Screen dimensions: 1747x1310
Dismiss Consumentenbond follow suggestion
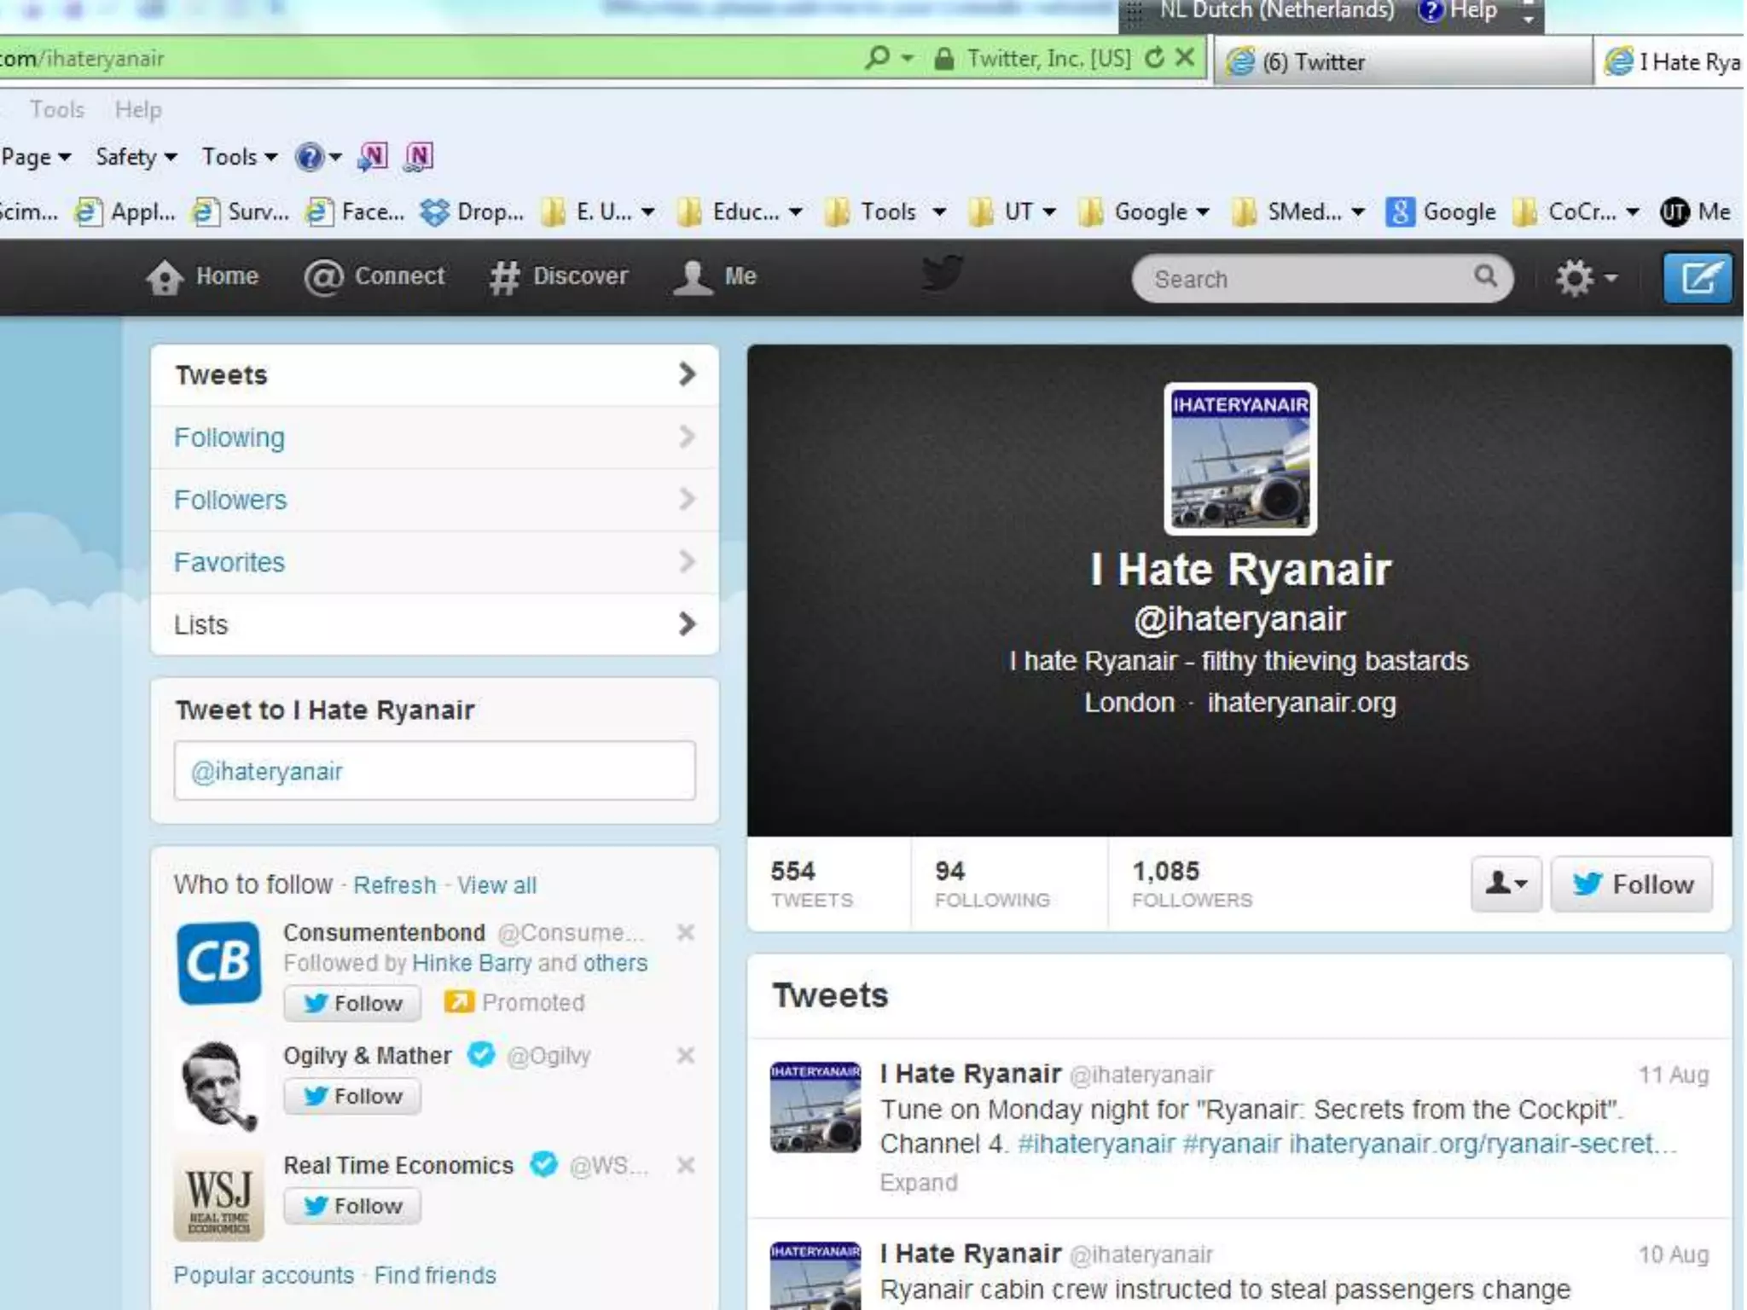(685, 932)
